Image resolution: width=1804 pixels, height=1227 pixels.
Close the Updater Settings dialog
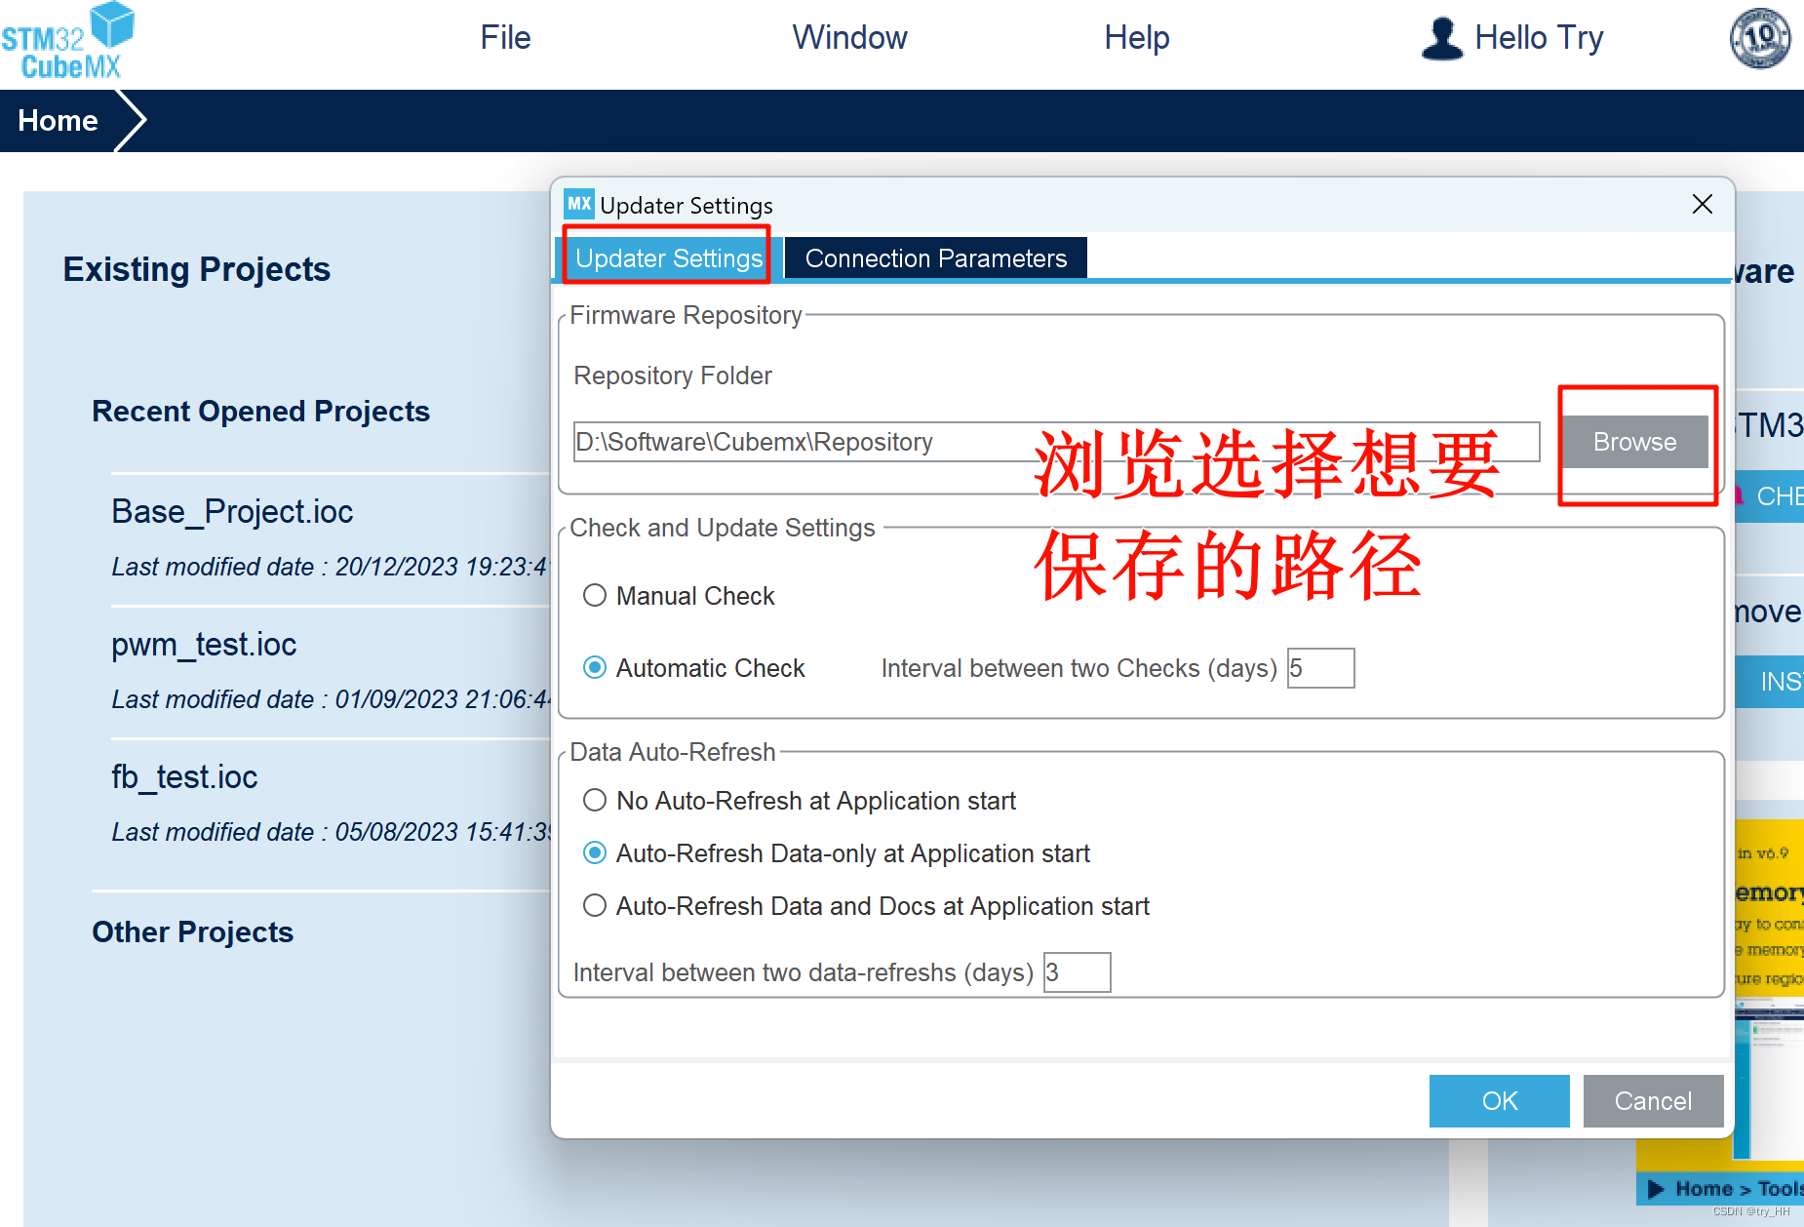click(x=1703, y=204)
